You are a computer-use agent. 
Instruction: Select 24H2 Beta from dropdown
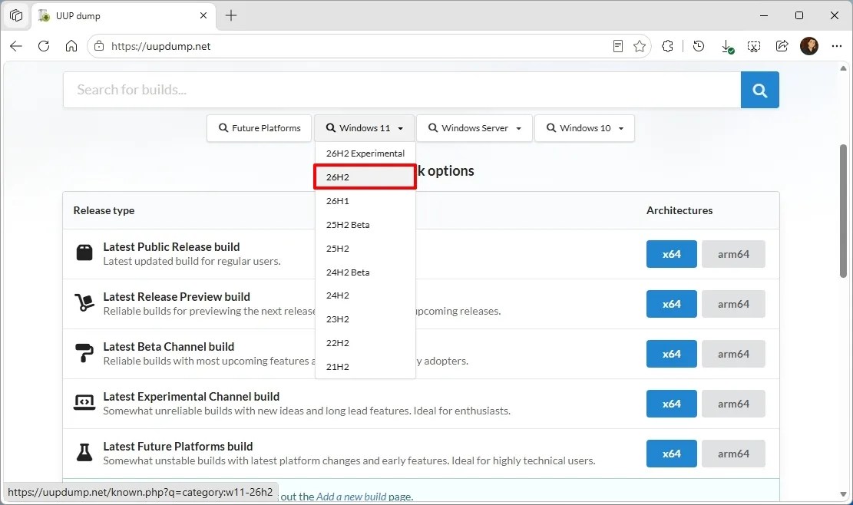[365, 272]
